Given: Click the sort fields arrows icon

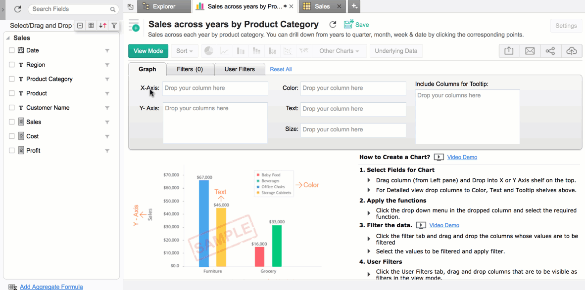Looking at the screenshot, I should coord(102,26).
